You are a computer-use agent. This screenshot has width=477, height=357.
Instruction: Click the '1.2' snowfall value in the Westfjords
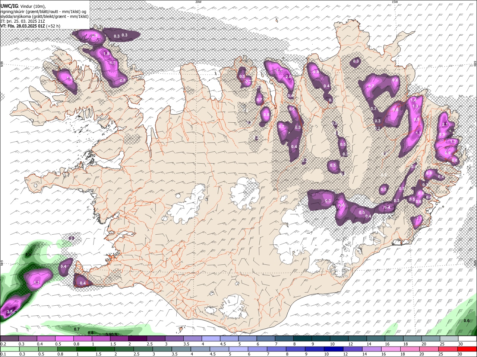[113, 63]
